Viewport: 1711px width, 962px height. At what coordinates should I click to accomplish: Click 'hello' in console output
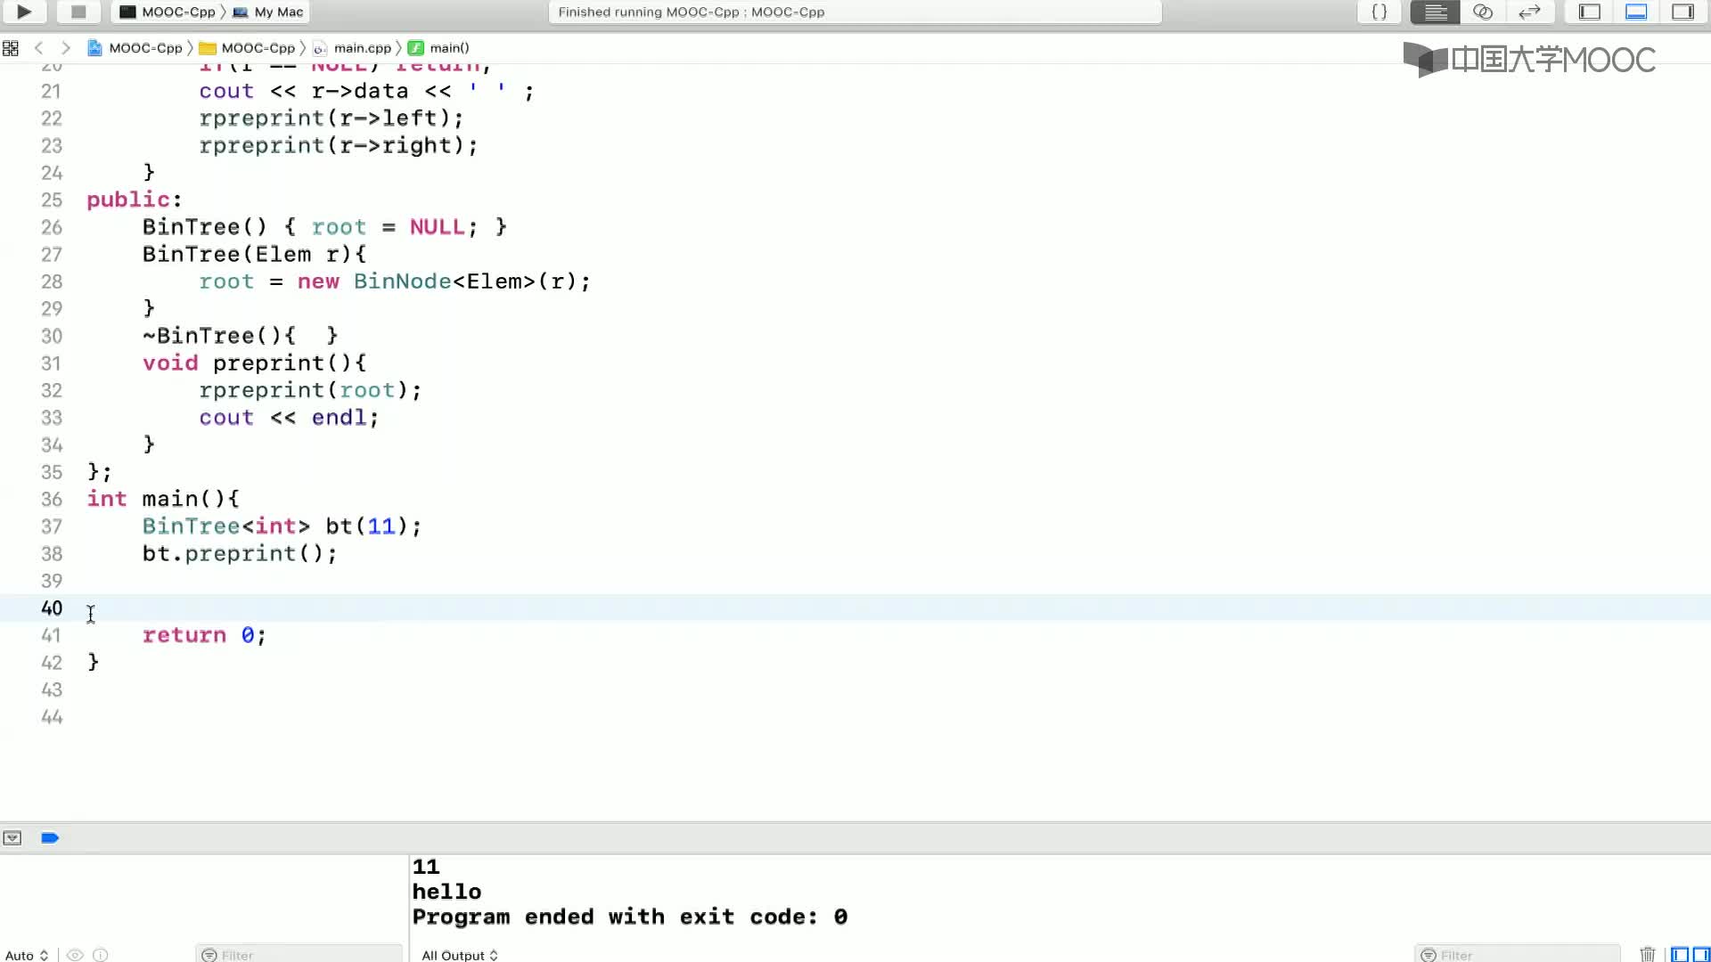click(x=446, y=893)
